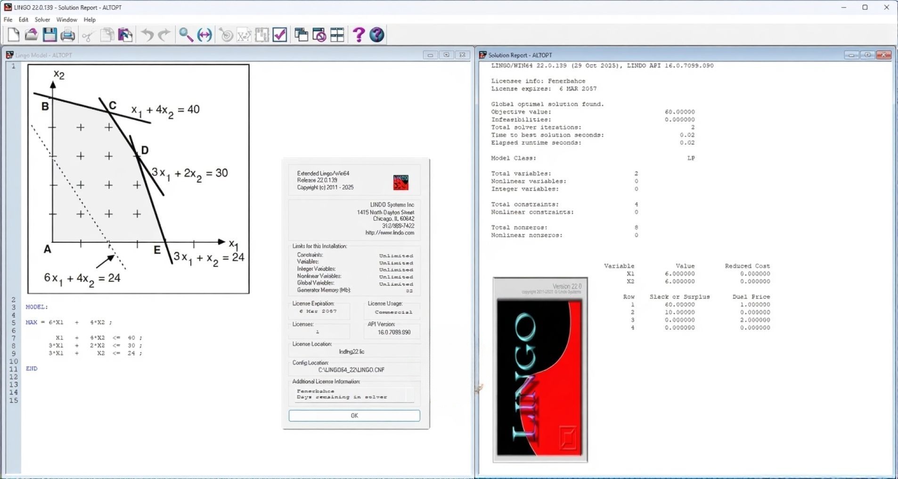Save the model using the floppy disk icon

point(49,35)
